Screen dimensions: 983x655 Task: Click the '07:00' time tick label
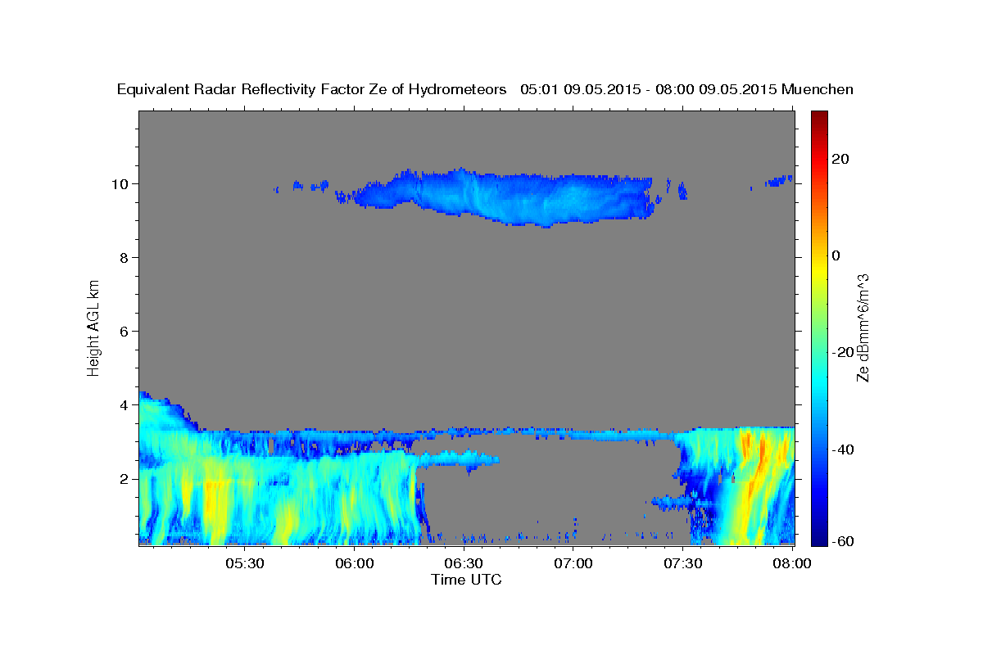coord(573,563)
